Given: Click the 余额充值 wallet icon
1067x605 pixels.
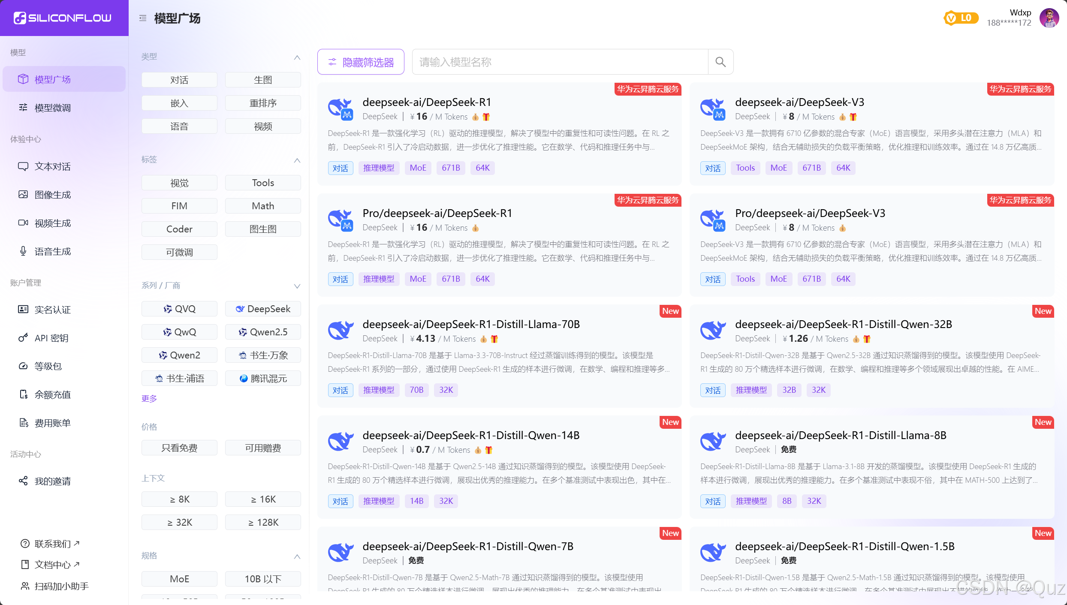Looking at the screenshot, I should (23, 394).
